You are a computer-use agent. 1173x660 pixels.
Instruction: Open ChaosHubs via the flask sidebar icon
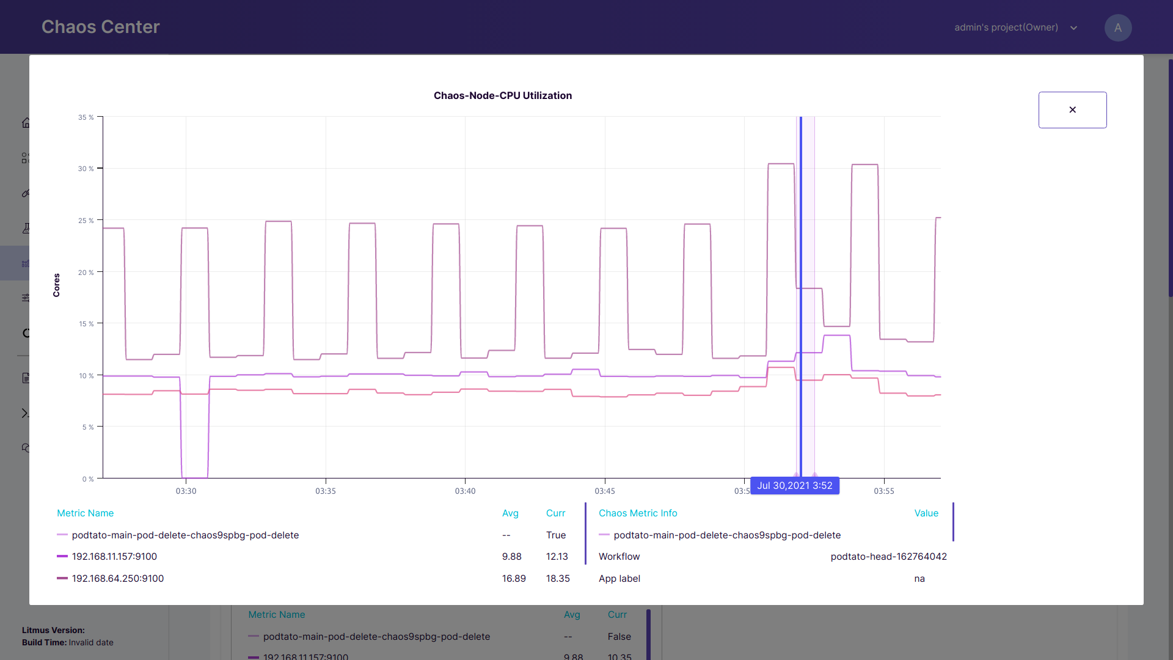point(26,228)
